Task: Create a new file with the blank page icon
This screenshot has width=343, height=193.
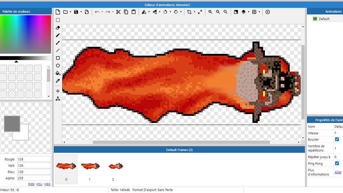Action: [58, 12]
